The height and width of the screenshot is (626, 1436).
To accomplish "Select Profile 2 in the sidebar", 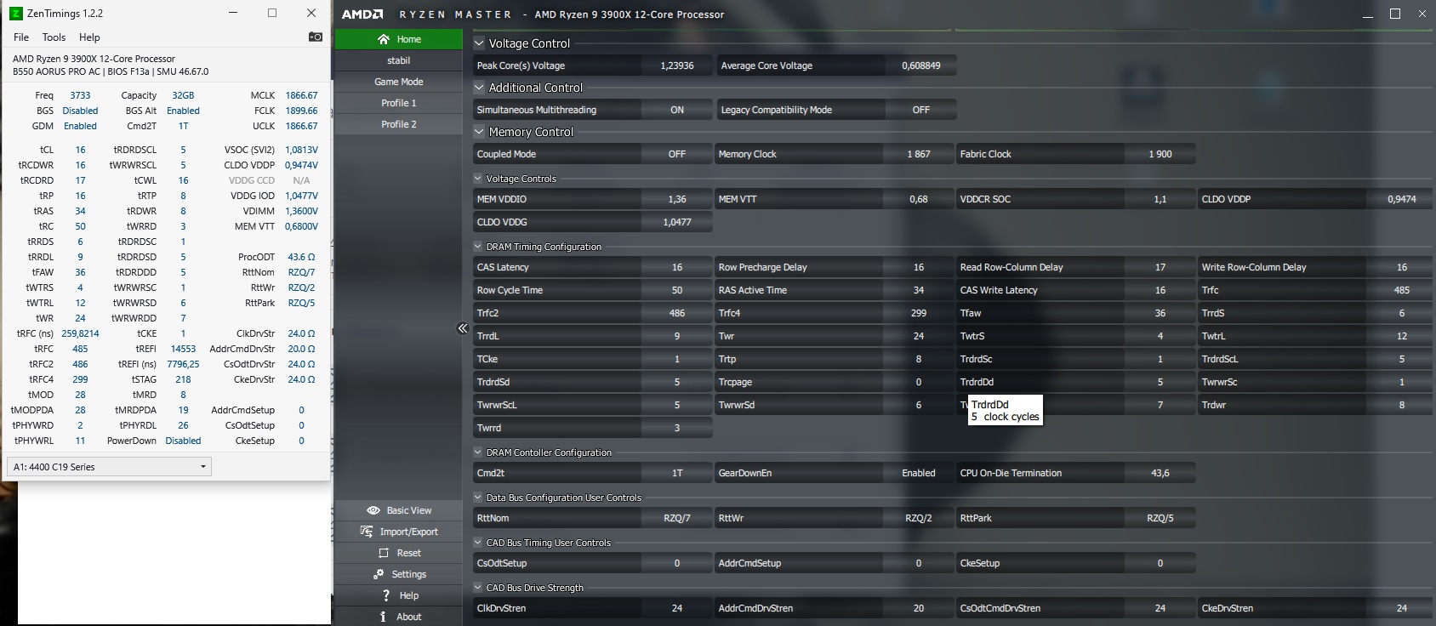I will point(399,124).
